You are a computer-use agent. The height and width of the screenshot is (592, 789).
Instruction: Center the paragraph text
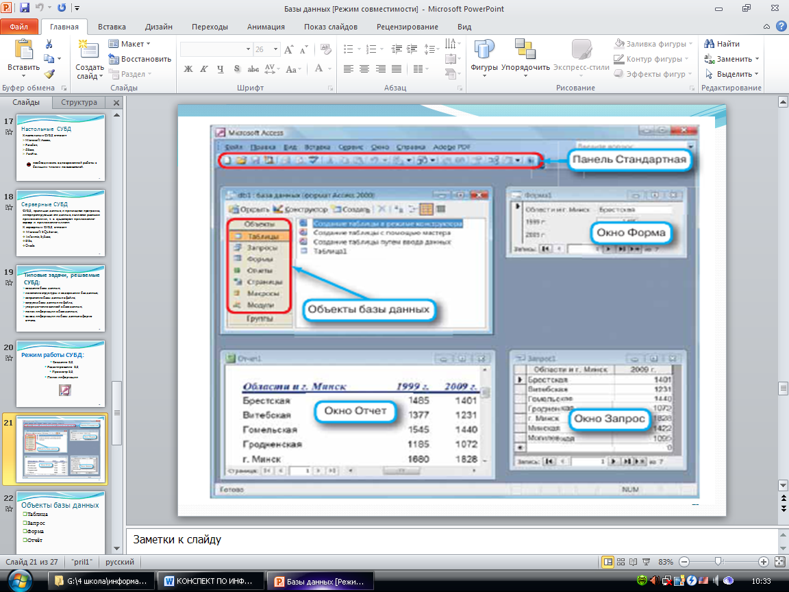click(x=364, y=69)
